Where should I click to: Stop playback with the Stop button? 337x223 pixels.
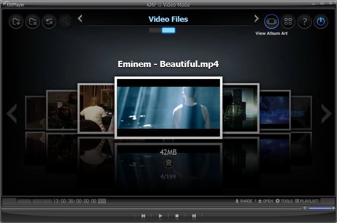click(x=177, y=216)
